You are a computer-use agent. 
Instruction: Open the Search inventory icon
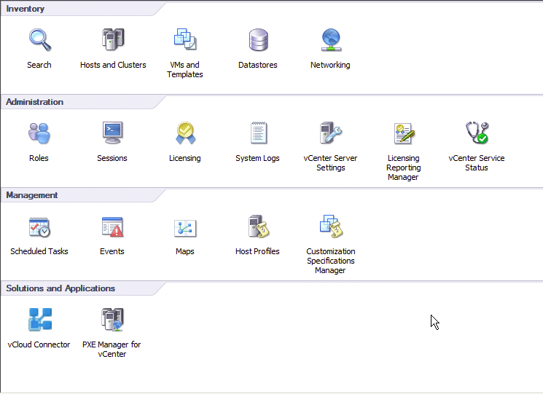(40, 40)
